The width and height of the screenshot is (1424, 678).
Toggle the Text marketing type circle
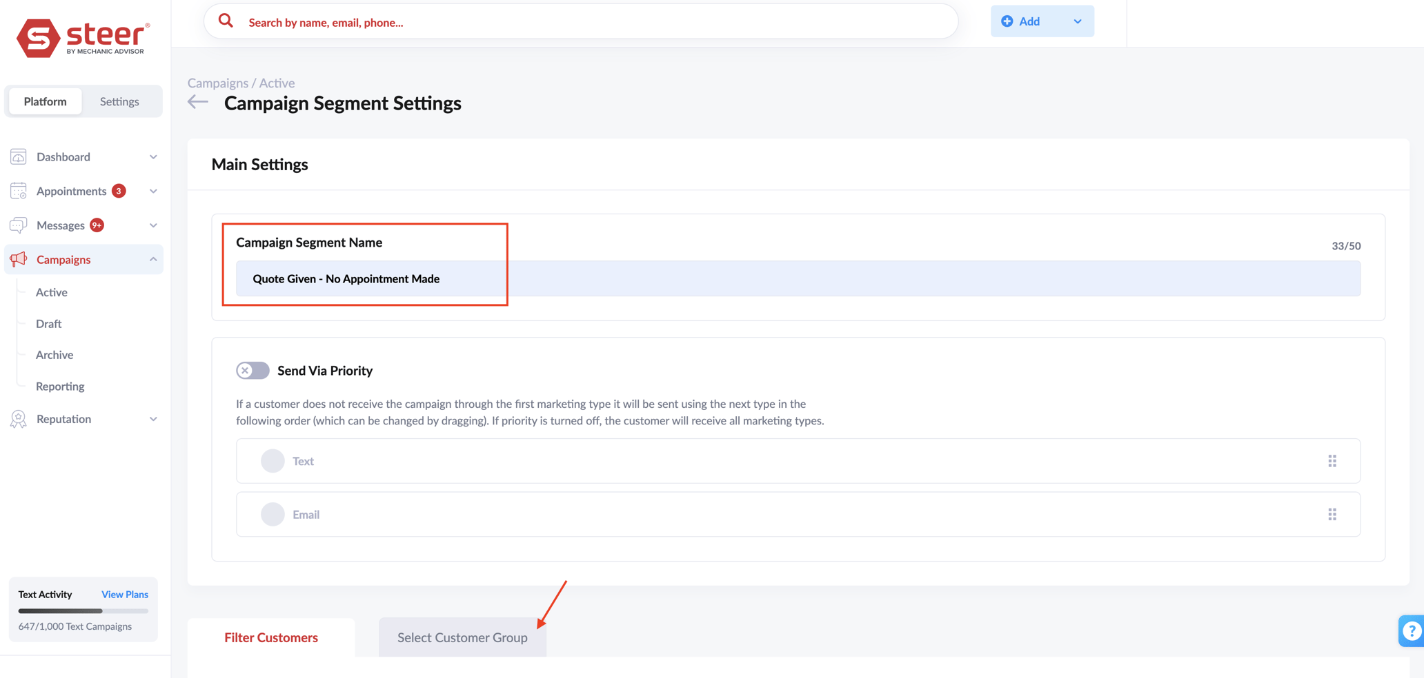click(273, 460)
